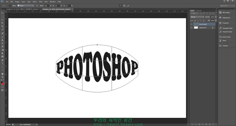Select the Magic Wand tool
Image resolution: width=236 pixels, height=126 pixels.
pyautogui.click(x=2, y=23)
